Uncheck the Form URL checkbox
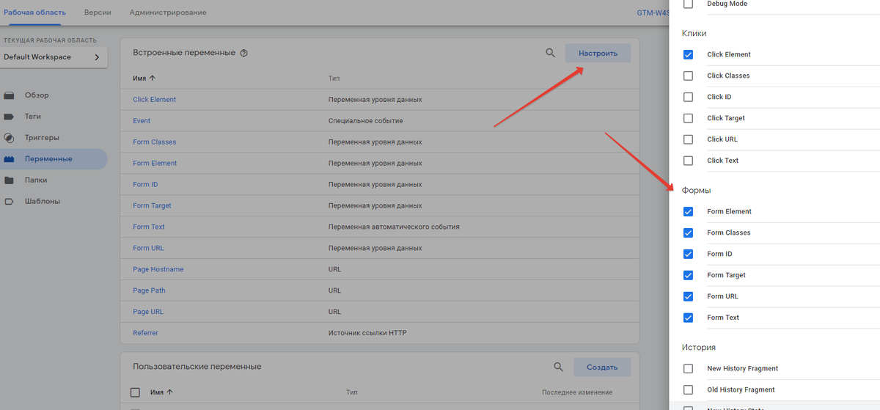 click(x=688, y=296)
